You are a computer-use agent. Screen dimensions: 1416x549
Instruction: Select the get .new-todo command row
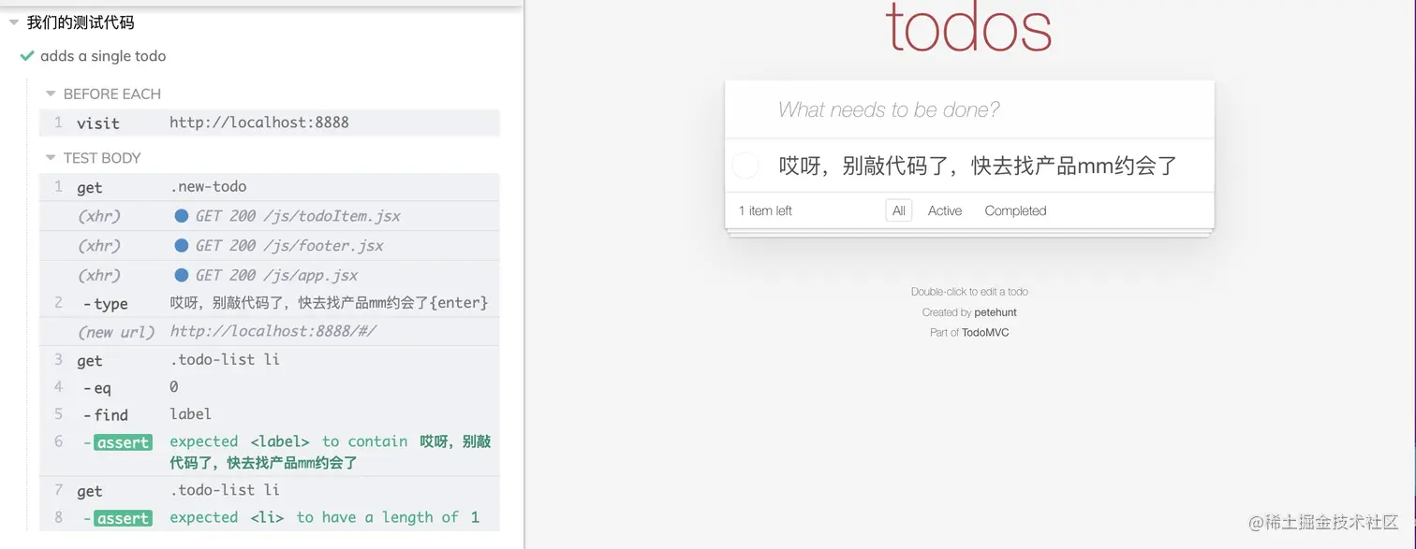pyautogui.click(x=270, y=187)
